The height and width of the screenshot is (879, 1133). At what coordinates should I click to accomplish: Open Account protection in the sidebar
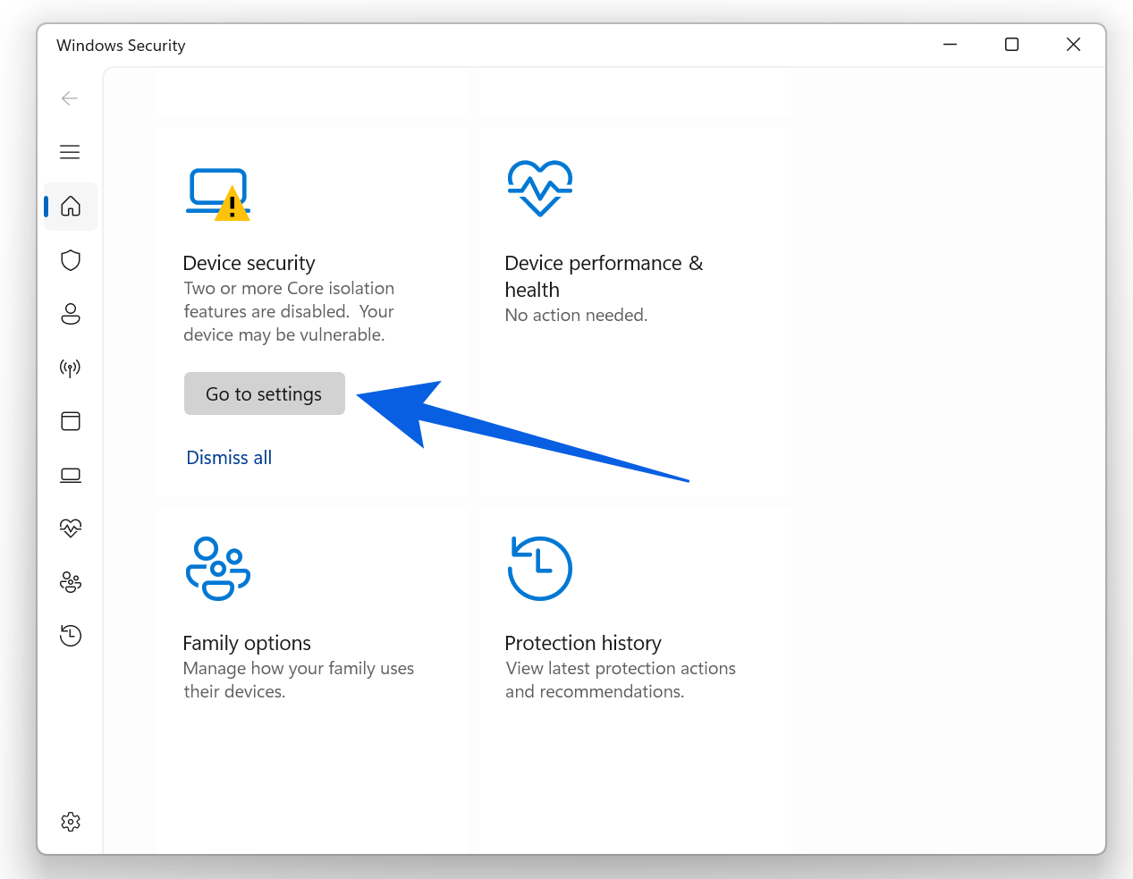(70, 314)
